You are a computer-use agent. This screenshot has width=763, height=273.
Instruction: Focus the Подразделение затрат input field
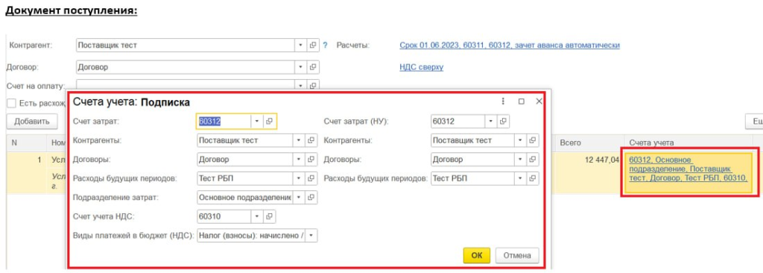pos(245,198)
